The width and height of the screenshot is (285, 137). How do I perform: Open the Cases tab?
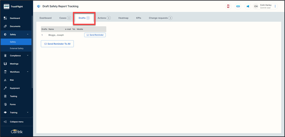pos(65,18)
